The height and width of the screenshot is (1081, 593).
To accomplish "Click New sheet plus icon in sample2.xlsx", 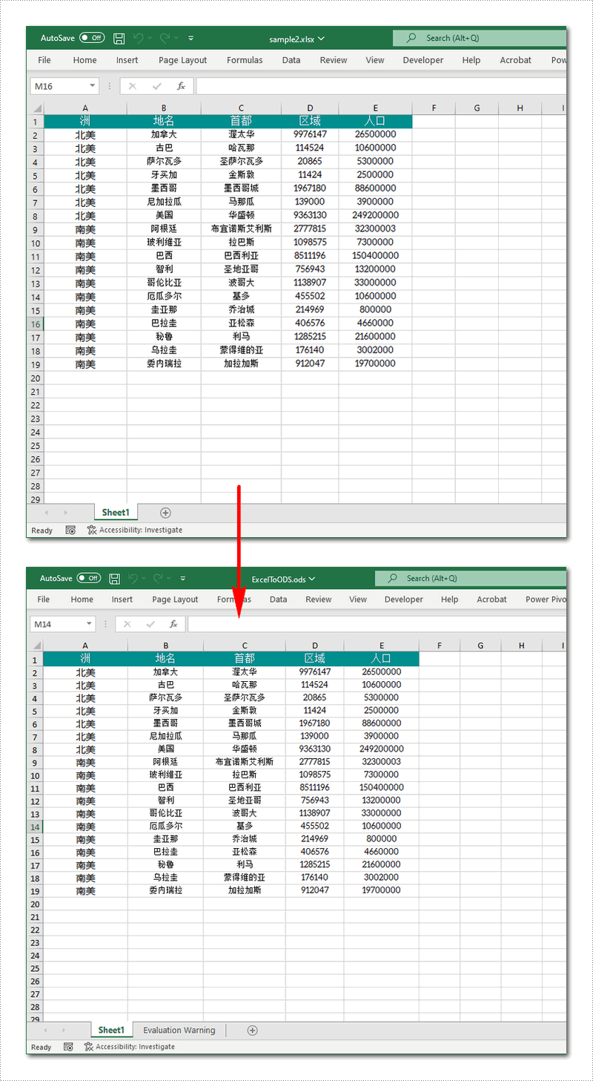I will click(x=165, y=513).
